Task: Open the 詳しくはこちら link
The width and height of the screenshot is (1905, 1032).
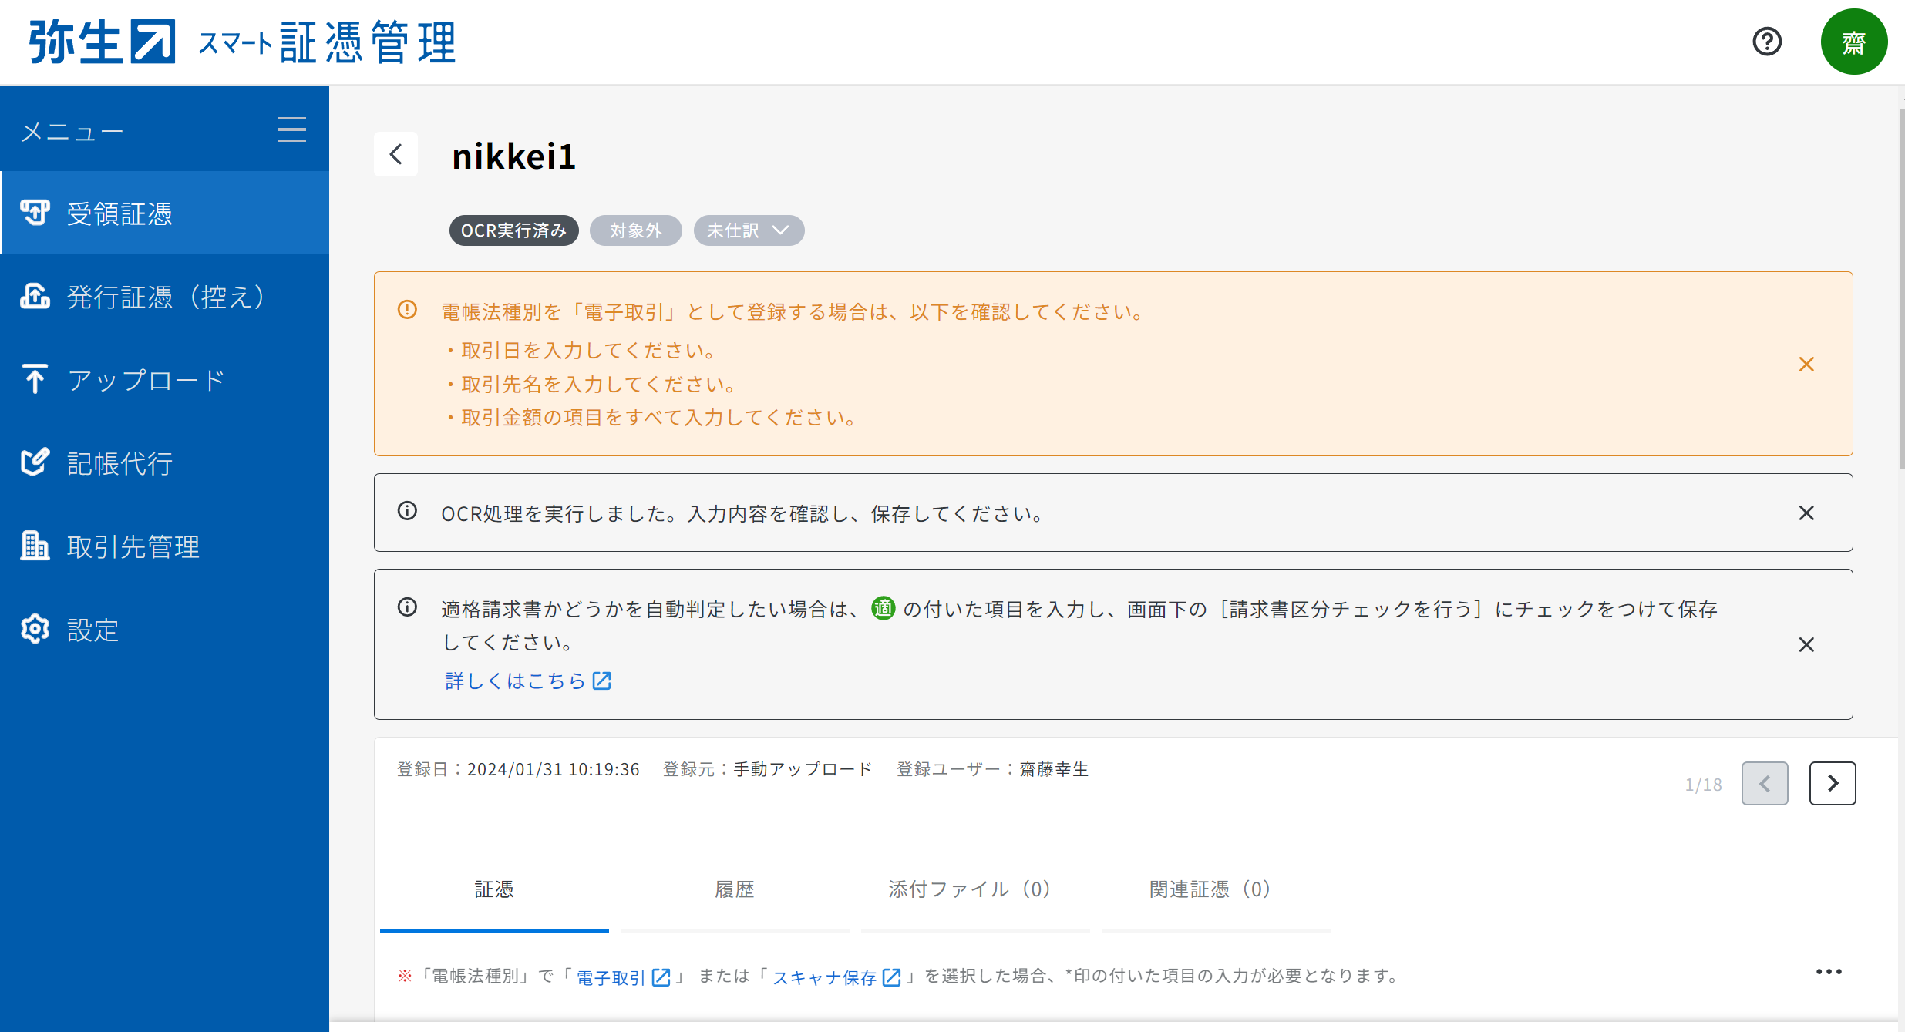Action: tap(528, 681)
